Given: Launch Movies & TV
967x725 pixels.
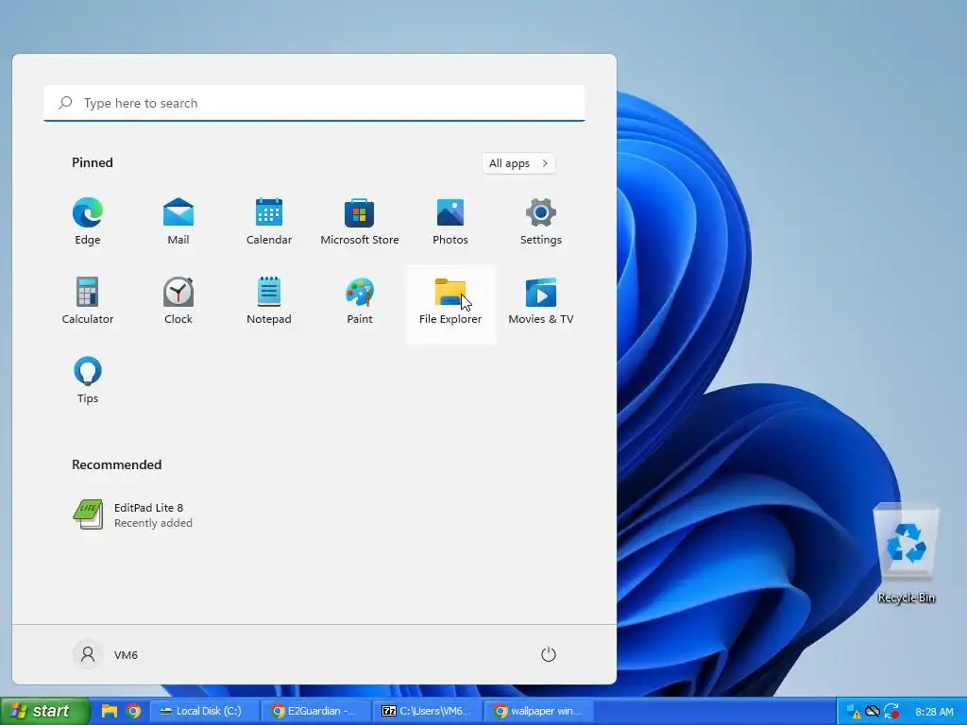Looking at the screenshot, I should click(x=541, y=301).
